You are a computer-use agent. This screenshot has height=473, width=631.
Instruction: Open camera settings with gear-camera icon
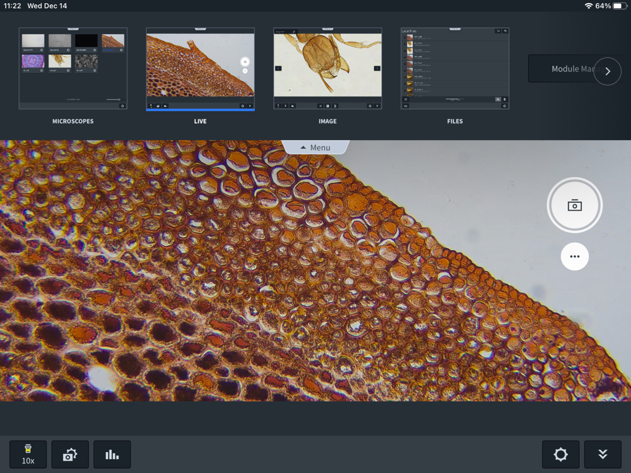point(70,455)
